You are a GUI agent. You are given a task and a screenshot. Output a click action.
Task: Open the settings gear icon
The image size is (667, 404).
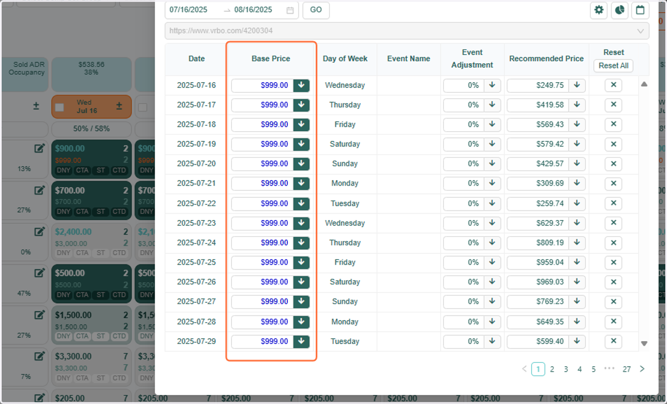[599, 10]
